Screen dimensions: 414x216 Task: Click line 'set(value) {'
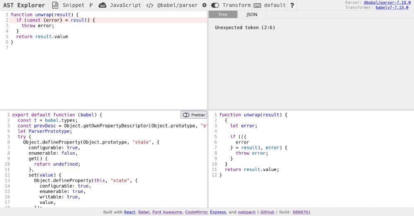tap(45, 175)
